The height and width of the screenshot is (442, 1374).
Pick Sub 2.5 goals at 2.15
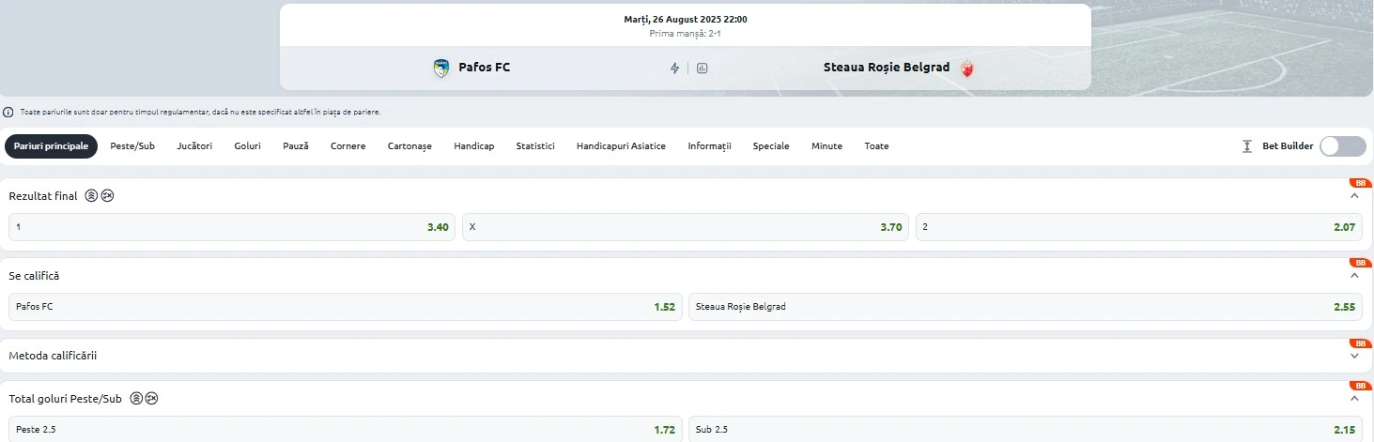pos(1027,429)
